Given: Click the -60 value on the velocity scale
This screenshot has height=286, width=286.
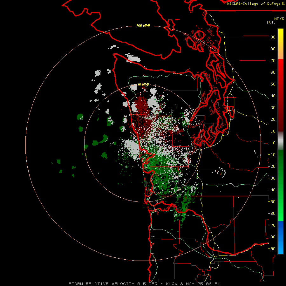Looking at the screenshot, I should pyautogui.click(x=272, y=214).
